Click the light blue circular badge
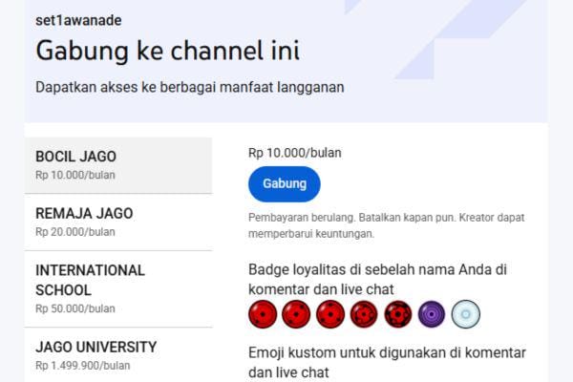Screen dimensions: 573x382 point(466,314)
